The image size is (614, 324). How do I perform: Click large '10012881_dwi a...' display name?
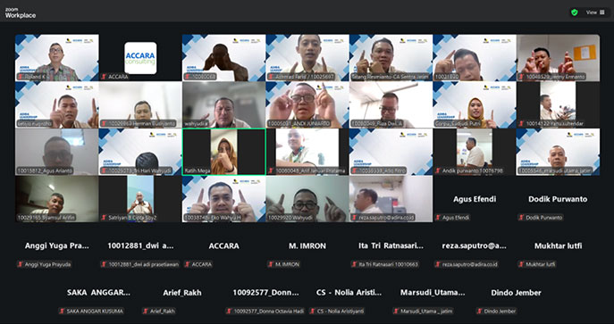[140, 245]
